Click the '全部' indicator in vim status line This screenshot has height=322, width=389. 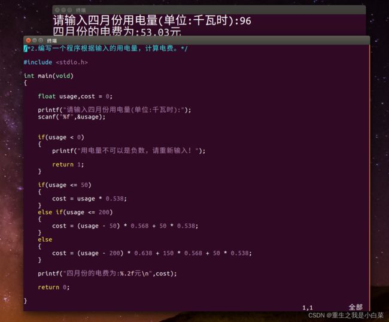(x=355, y=308)
